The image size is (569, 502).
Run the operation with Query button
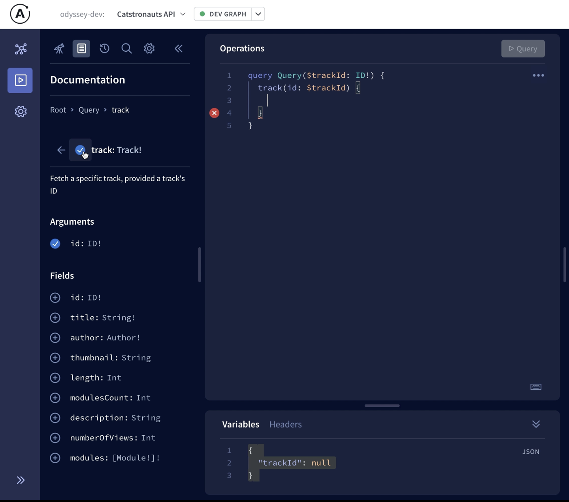click(523, 49)
